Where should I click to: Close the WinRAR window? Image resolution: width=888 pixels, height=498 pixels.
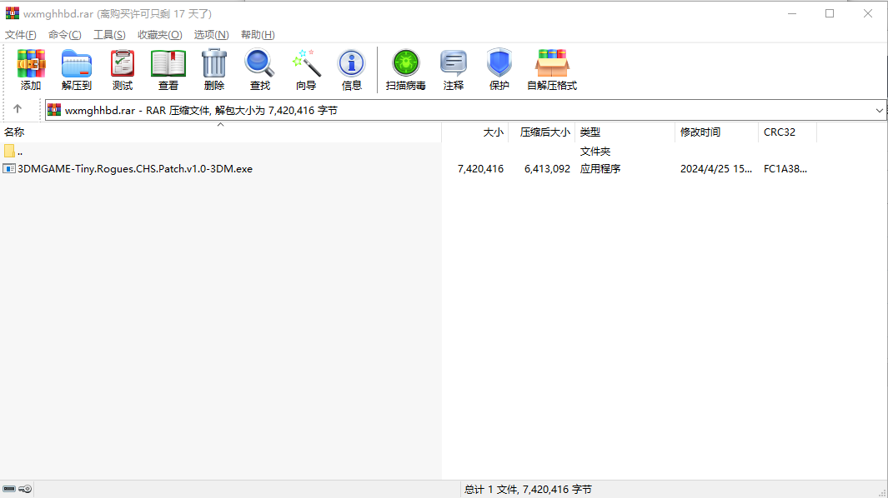tap(868, 13)
